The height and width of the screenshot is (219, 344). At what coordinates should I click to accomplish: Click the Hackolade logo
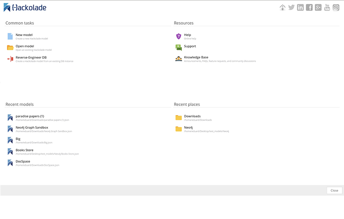(25, 8)
